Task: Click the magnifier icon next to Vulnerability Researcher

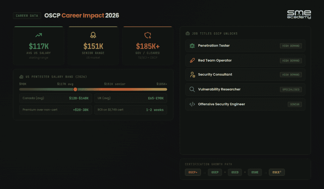Action: (x=192, y=89)
